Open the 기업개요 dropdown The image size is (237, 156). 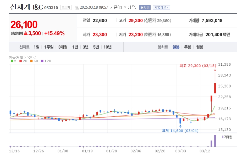coord(161,7)
